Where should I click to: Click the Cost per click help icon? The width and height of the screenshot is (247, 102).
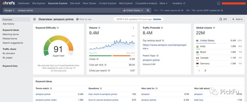coord(105,65)
